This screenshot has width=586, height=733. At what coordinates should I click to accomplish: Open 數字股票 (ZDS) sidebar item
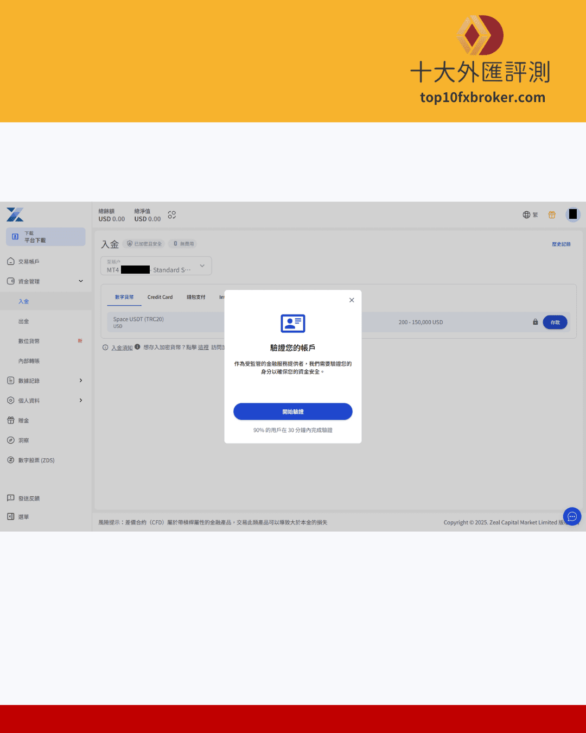(36, 460)
